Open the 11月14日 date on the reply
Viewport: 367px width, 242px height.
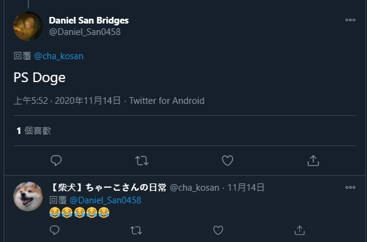coord(246,188)
